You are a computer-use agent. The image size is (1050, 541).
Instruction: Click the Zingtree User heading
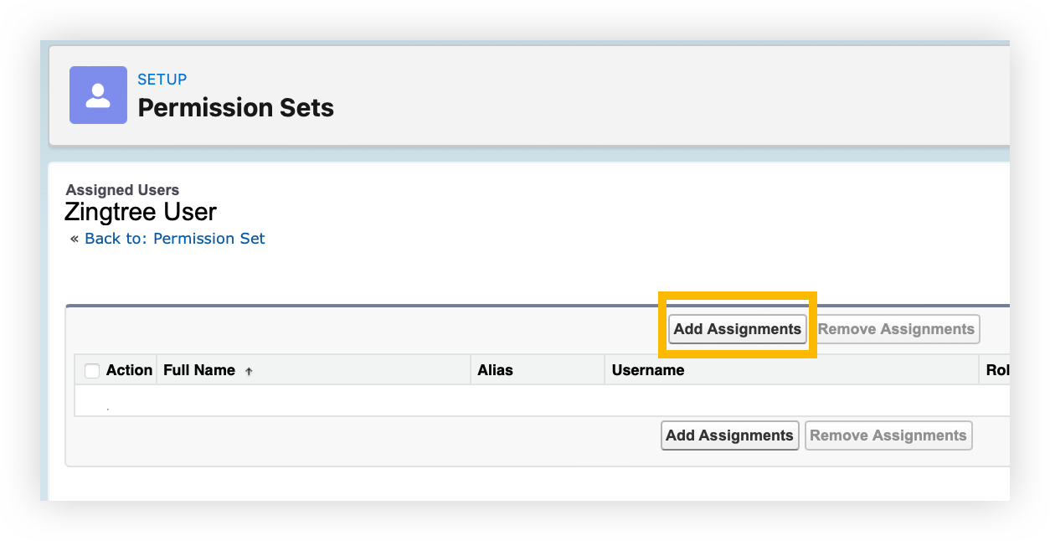[x=141, y=212]
